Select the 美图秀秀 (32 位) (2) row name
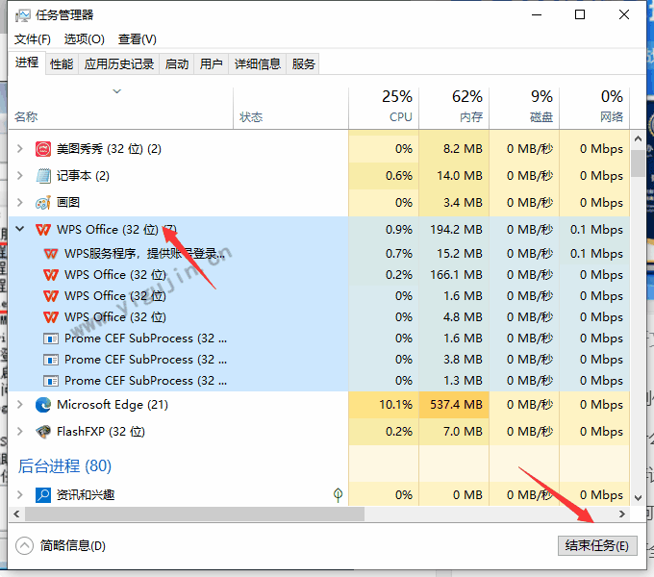Viewport: 654px width, 577px height. click(109, 149)
